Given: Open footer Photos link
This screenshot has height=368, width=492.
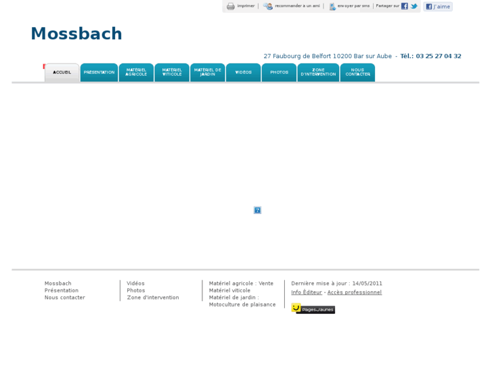Looking at the screenshot, I should 136,290.
